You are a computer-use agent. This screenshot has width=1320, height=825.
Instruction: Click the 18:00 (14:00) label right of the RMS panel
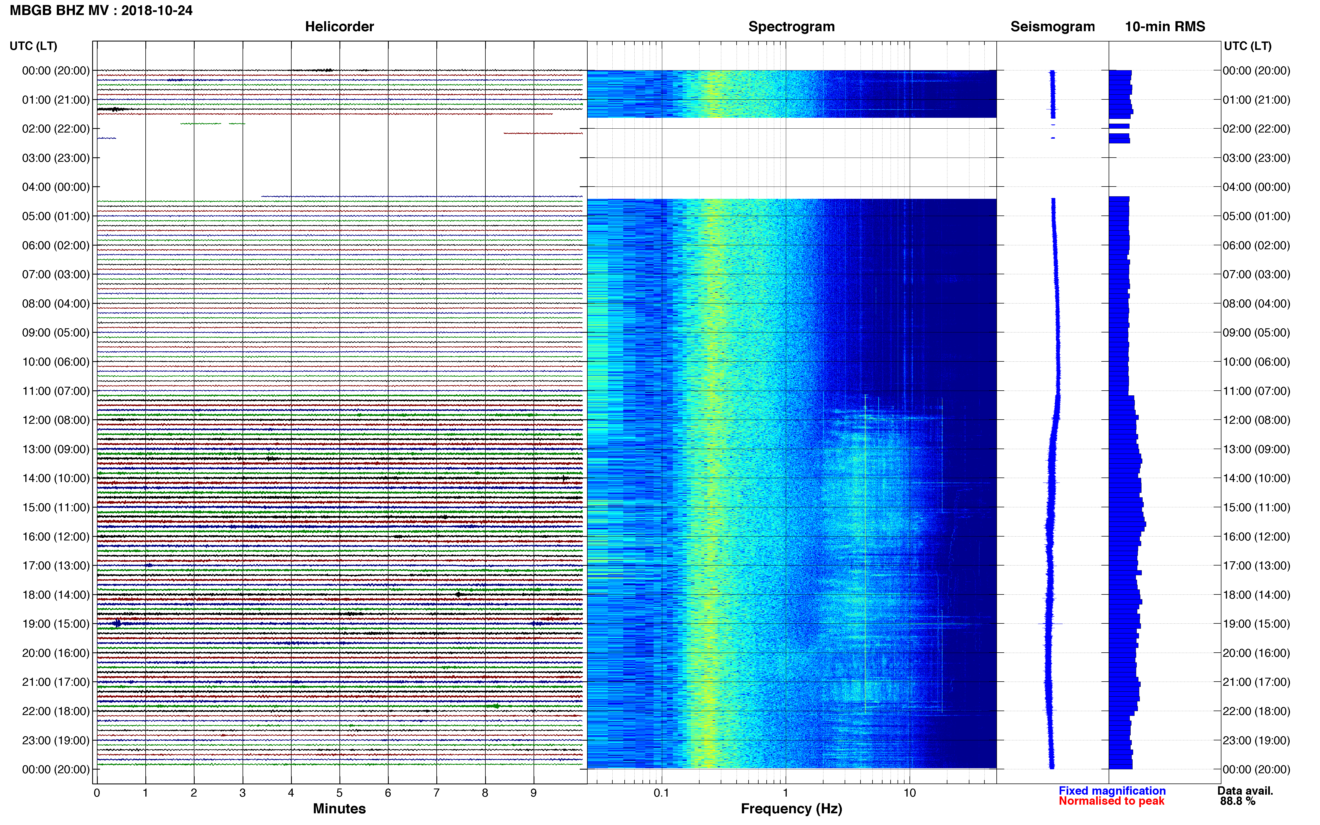pyautogui.click(x=1256, y=595)
